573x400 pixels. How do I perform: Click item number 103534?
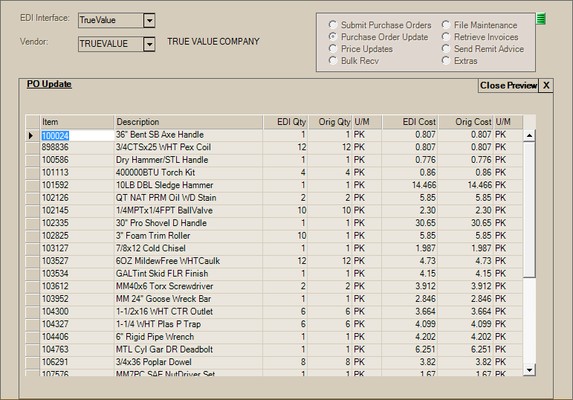(x=55, y=274)
